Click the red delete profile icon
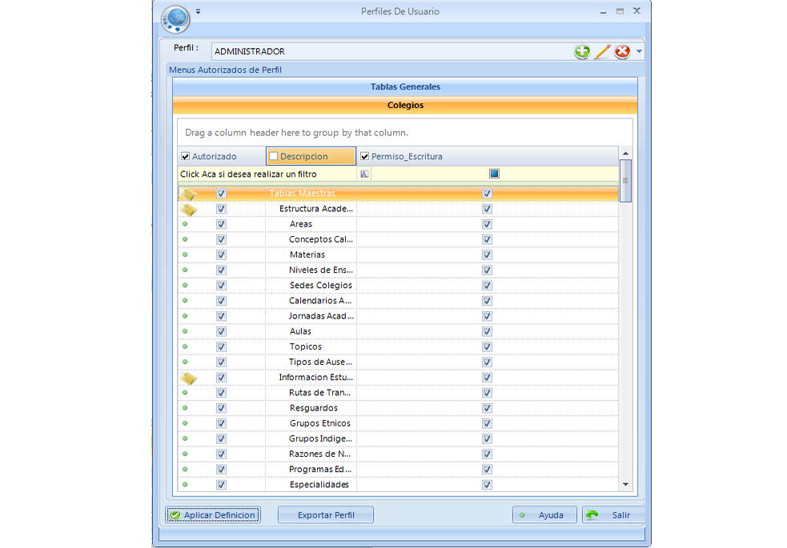This screenshot has width=787, height=548. point(622,52)
